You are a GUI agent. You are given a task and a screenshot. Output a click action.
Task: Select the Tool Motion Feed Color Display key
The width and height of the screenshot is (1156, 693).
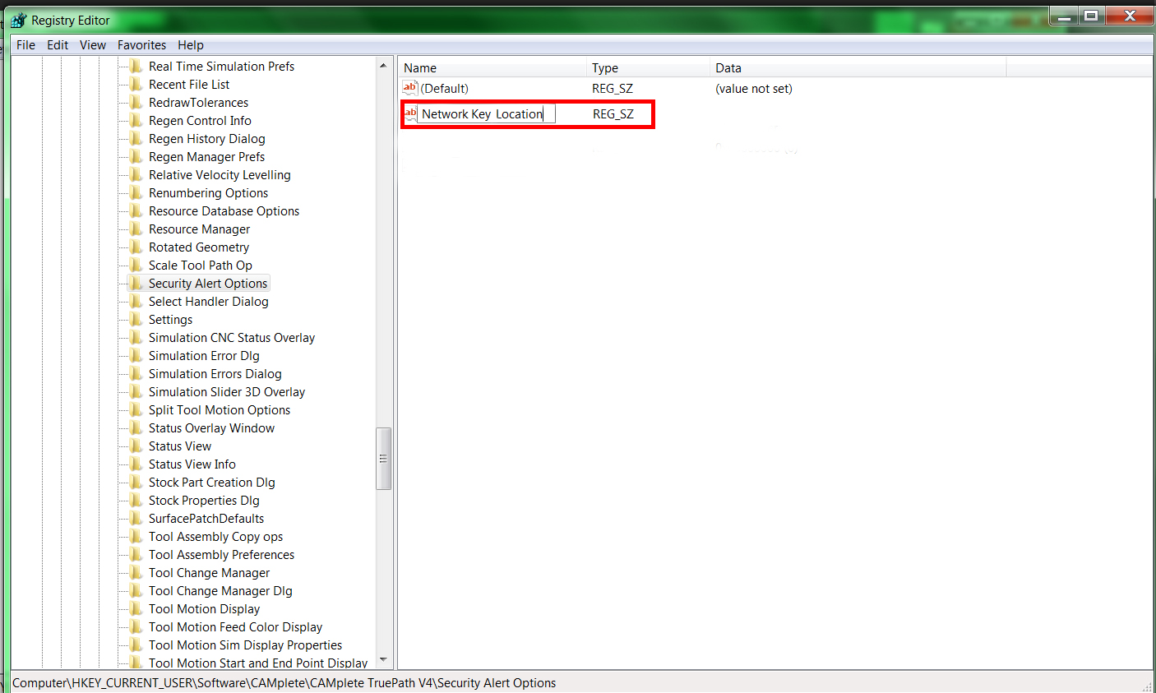(235, 627)
